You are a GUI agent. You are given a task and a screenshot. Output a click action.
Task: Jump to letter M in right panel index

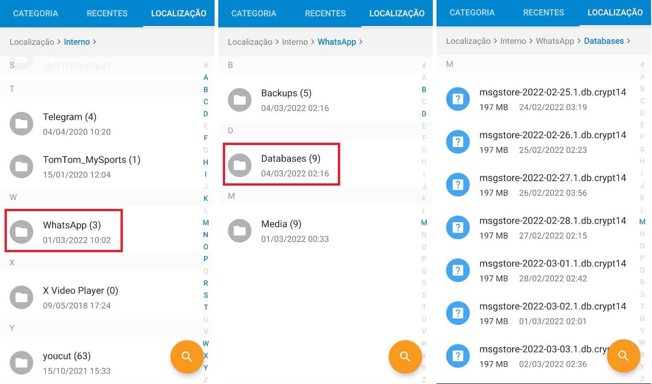pos(642,222)
